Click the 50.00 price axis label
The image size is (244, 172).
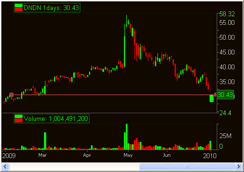tap(227, 37)
